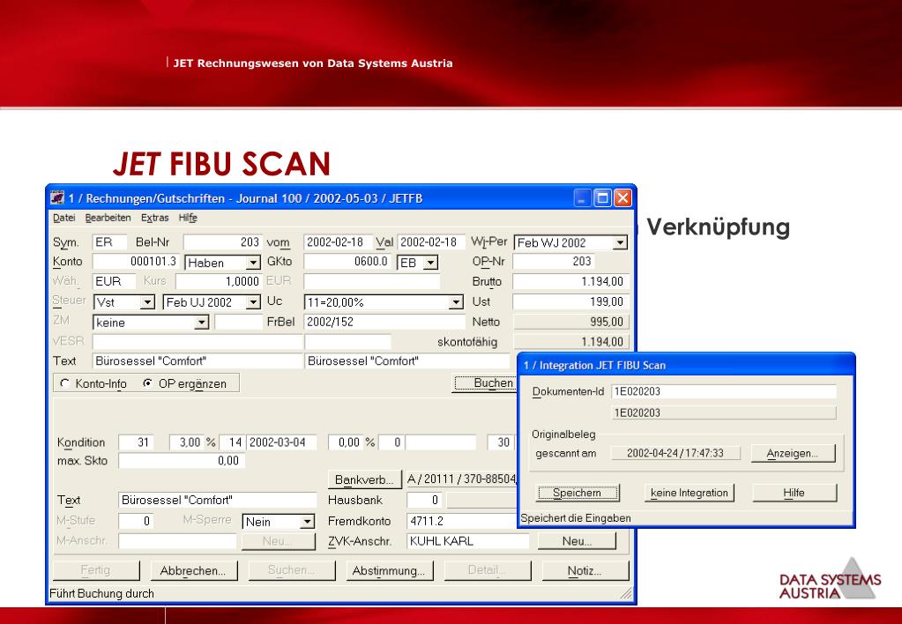Click the Kondition percent field 3,00
The width and height of the screenshot is (902, 624).
[x=186, y=442]
